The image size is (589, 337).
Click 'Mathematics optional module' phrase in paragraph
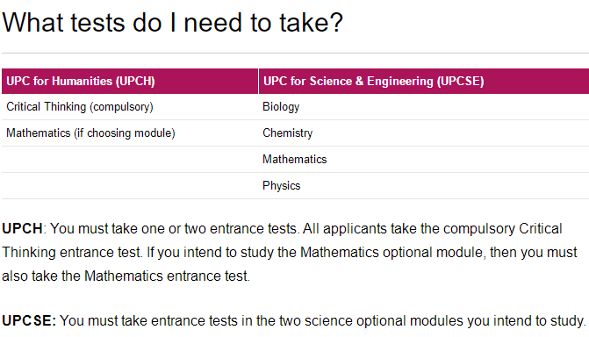point(391,253)
